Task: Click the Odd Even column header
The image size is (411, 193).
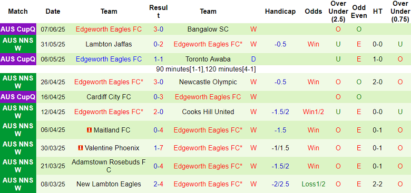Action: pos(359,12)
